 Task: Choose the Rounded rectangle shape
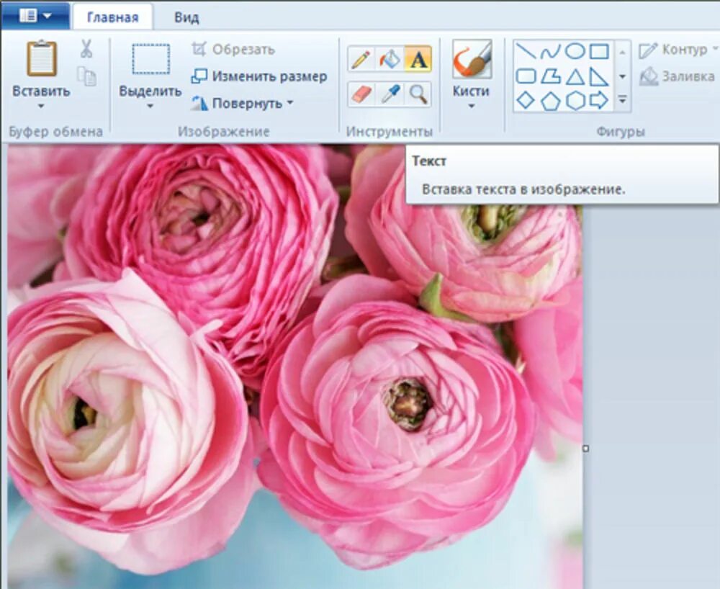pos(526,76)
